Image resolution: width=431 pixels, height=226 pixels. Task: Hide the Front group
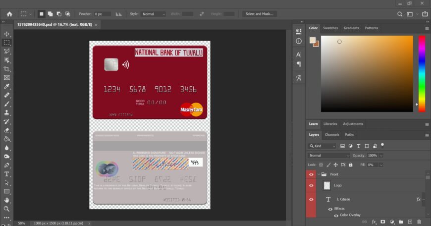pos(311,174)
